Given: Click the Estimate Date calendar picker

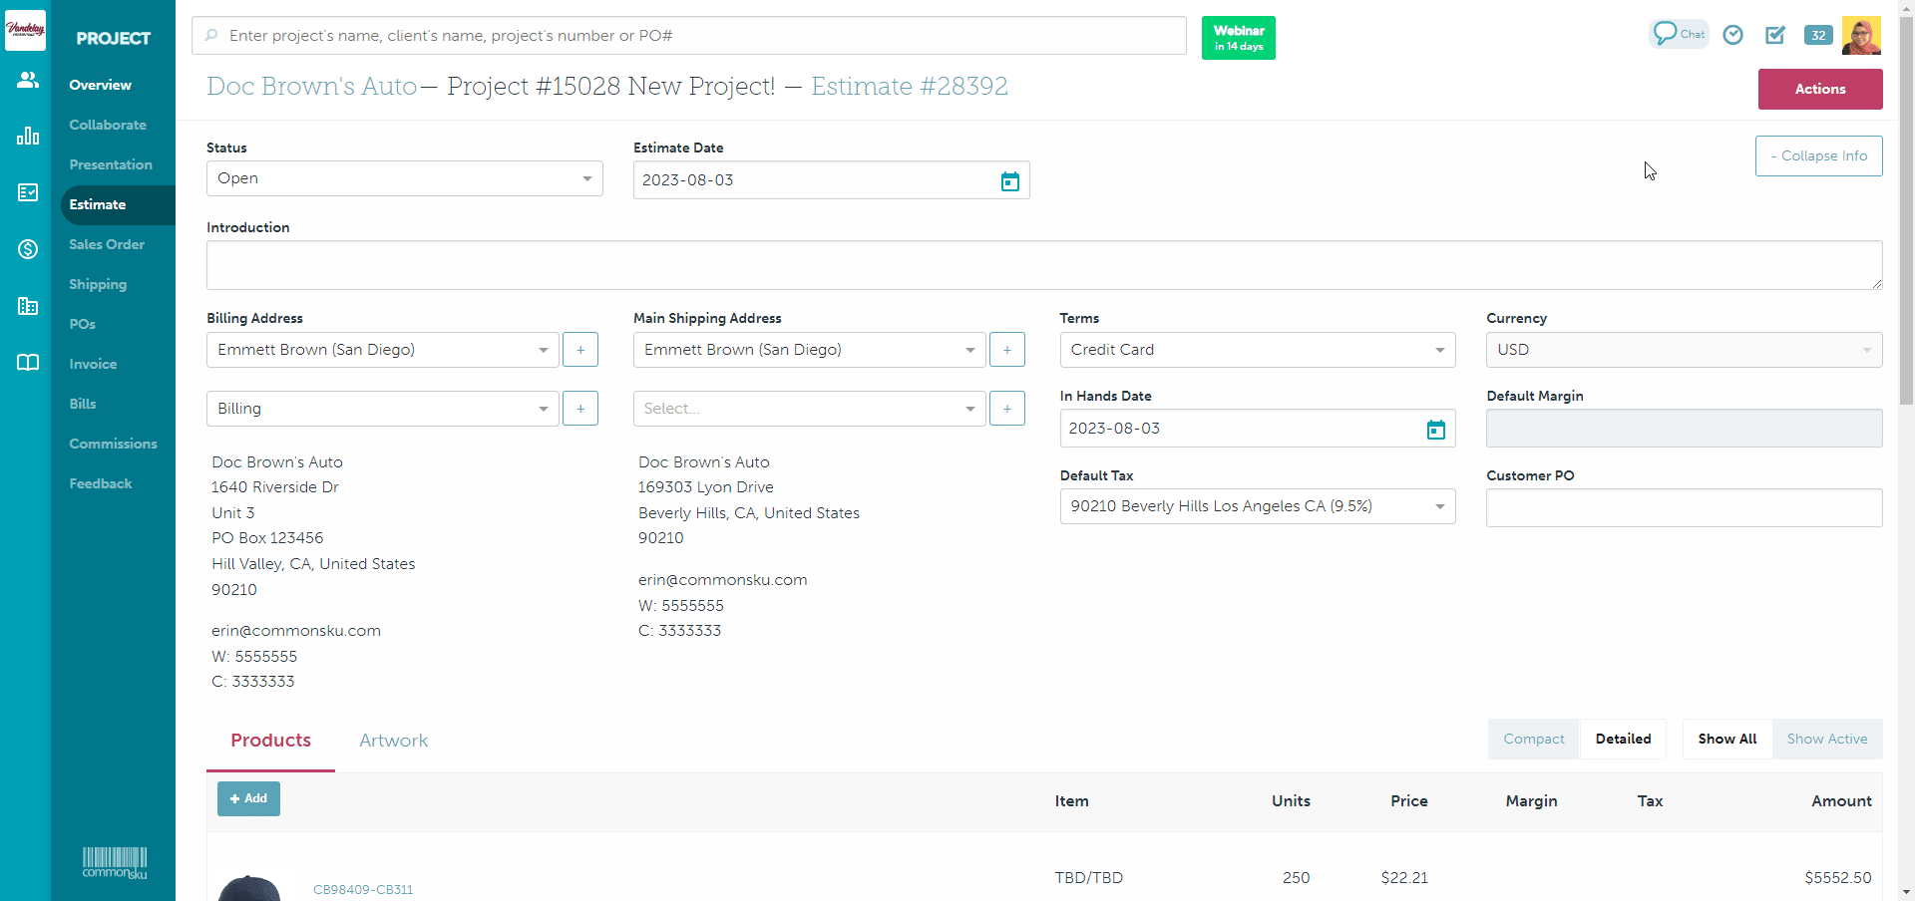Looking at the screenshot, I should tap(1009, 180).
